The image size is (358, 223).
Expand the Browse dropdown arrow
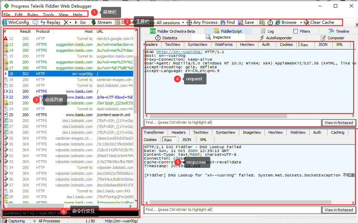301,22
